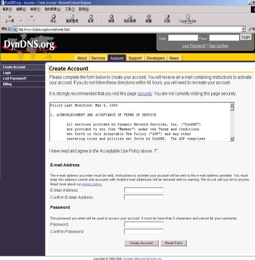The image size is (255, 260).
Task: Click the Reset Form button
Action: (x=173, y=243)
